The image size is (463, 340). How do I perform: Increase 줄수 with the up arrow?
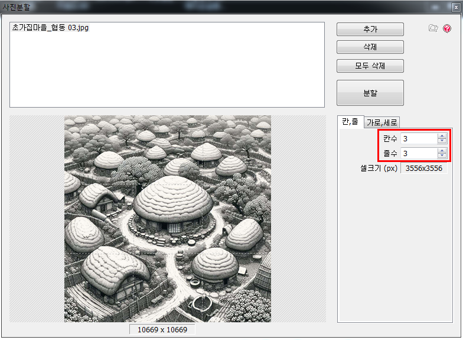442,151
